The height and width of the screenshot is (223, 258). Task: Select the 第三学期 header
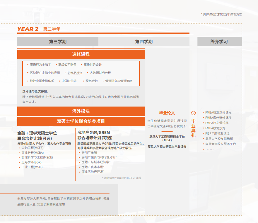click(58, 41)
